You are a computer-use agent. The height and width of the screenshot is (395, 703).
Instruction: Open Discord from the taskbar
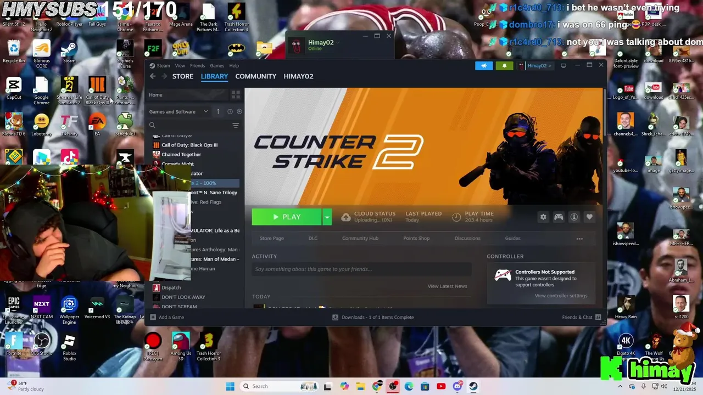click(457, 386)
